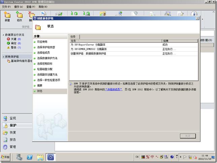Launch PowerShell from the taskbar
217x163 pixels.
coord(30,157)
